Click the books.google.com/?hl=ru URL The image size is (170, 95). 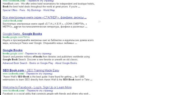click(16, 37)
